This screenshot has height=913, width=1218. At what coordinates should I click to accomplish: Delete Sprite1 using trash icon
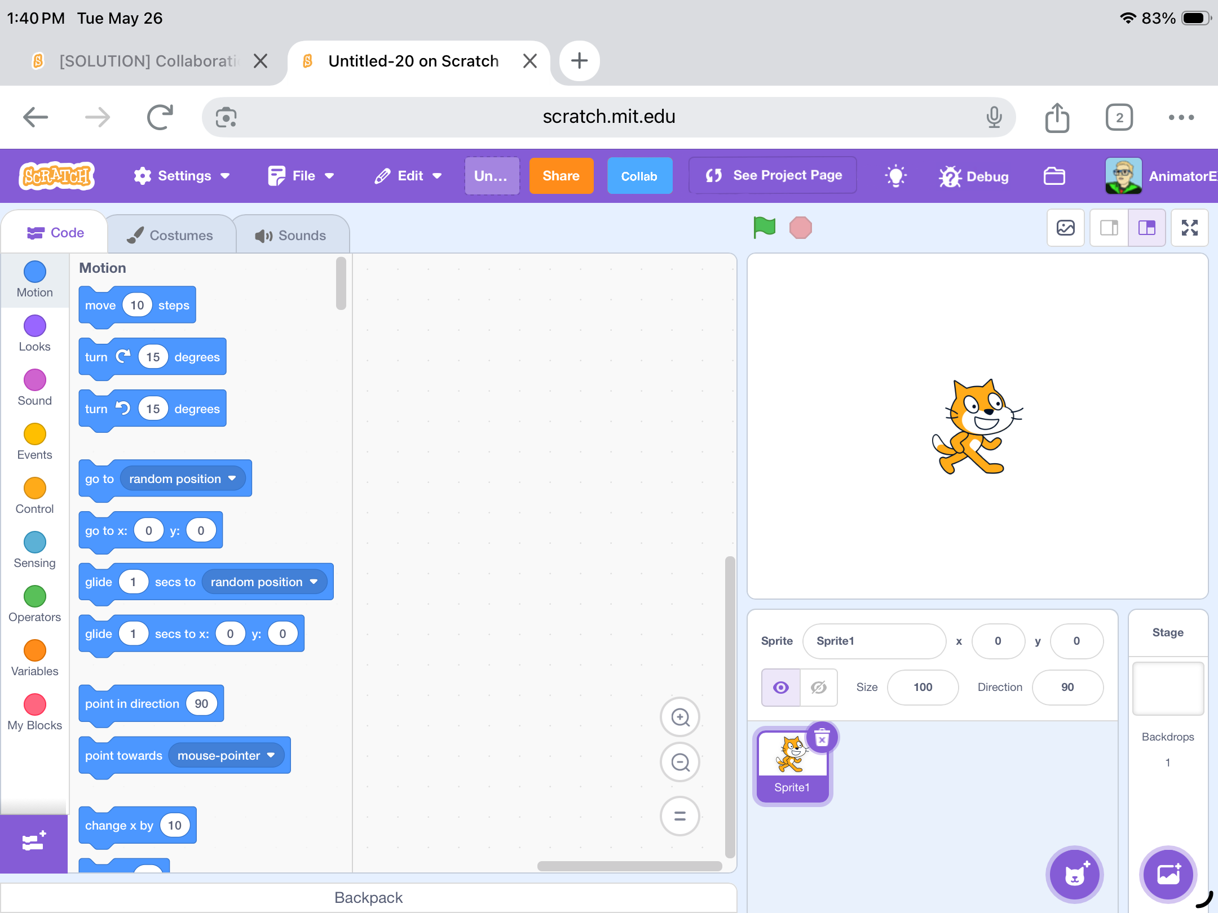[822, 737]
